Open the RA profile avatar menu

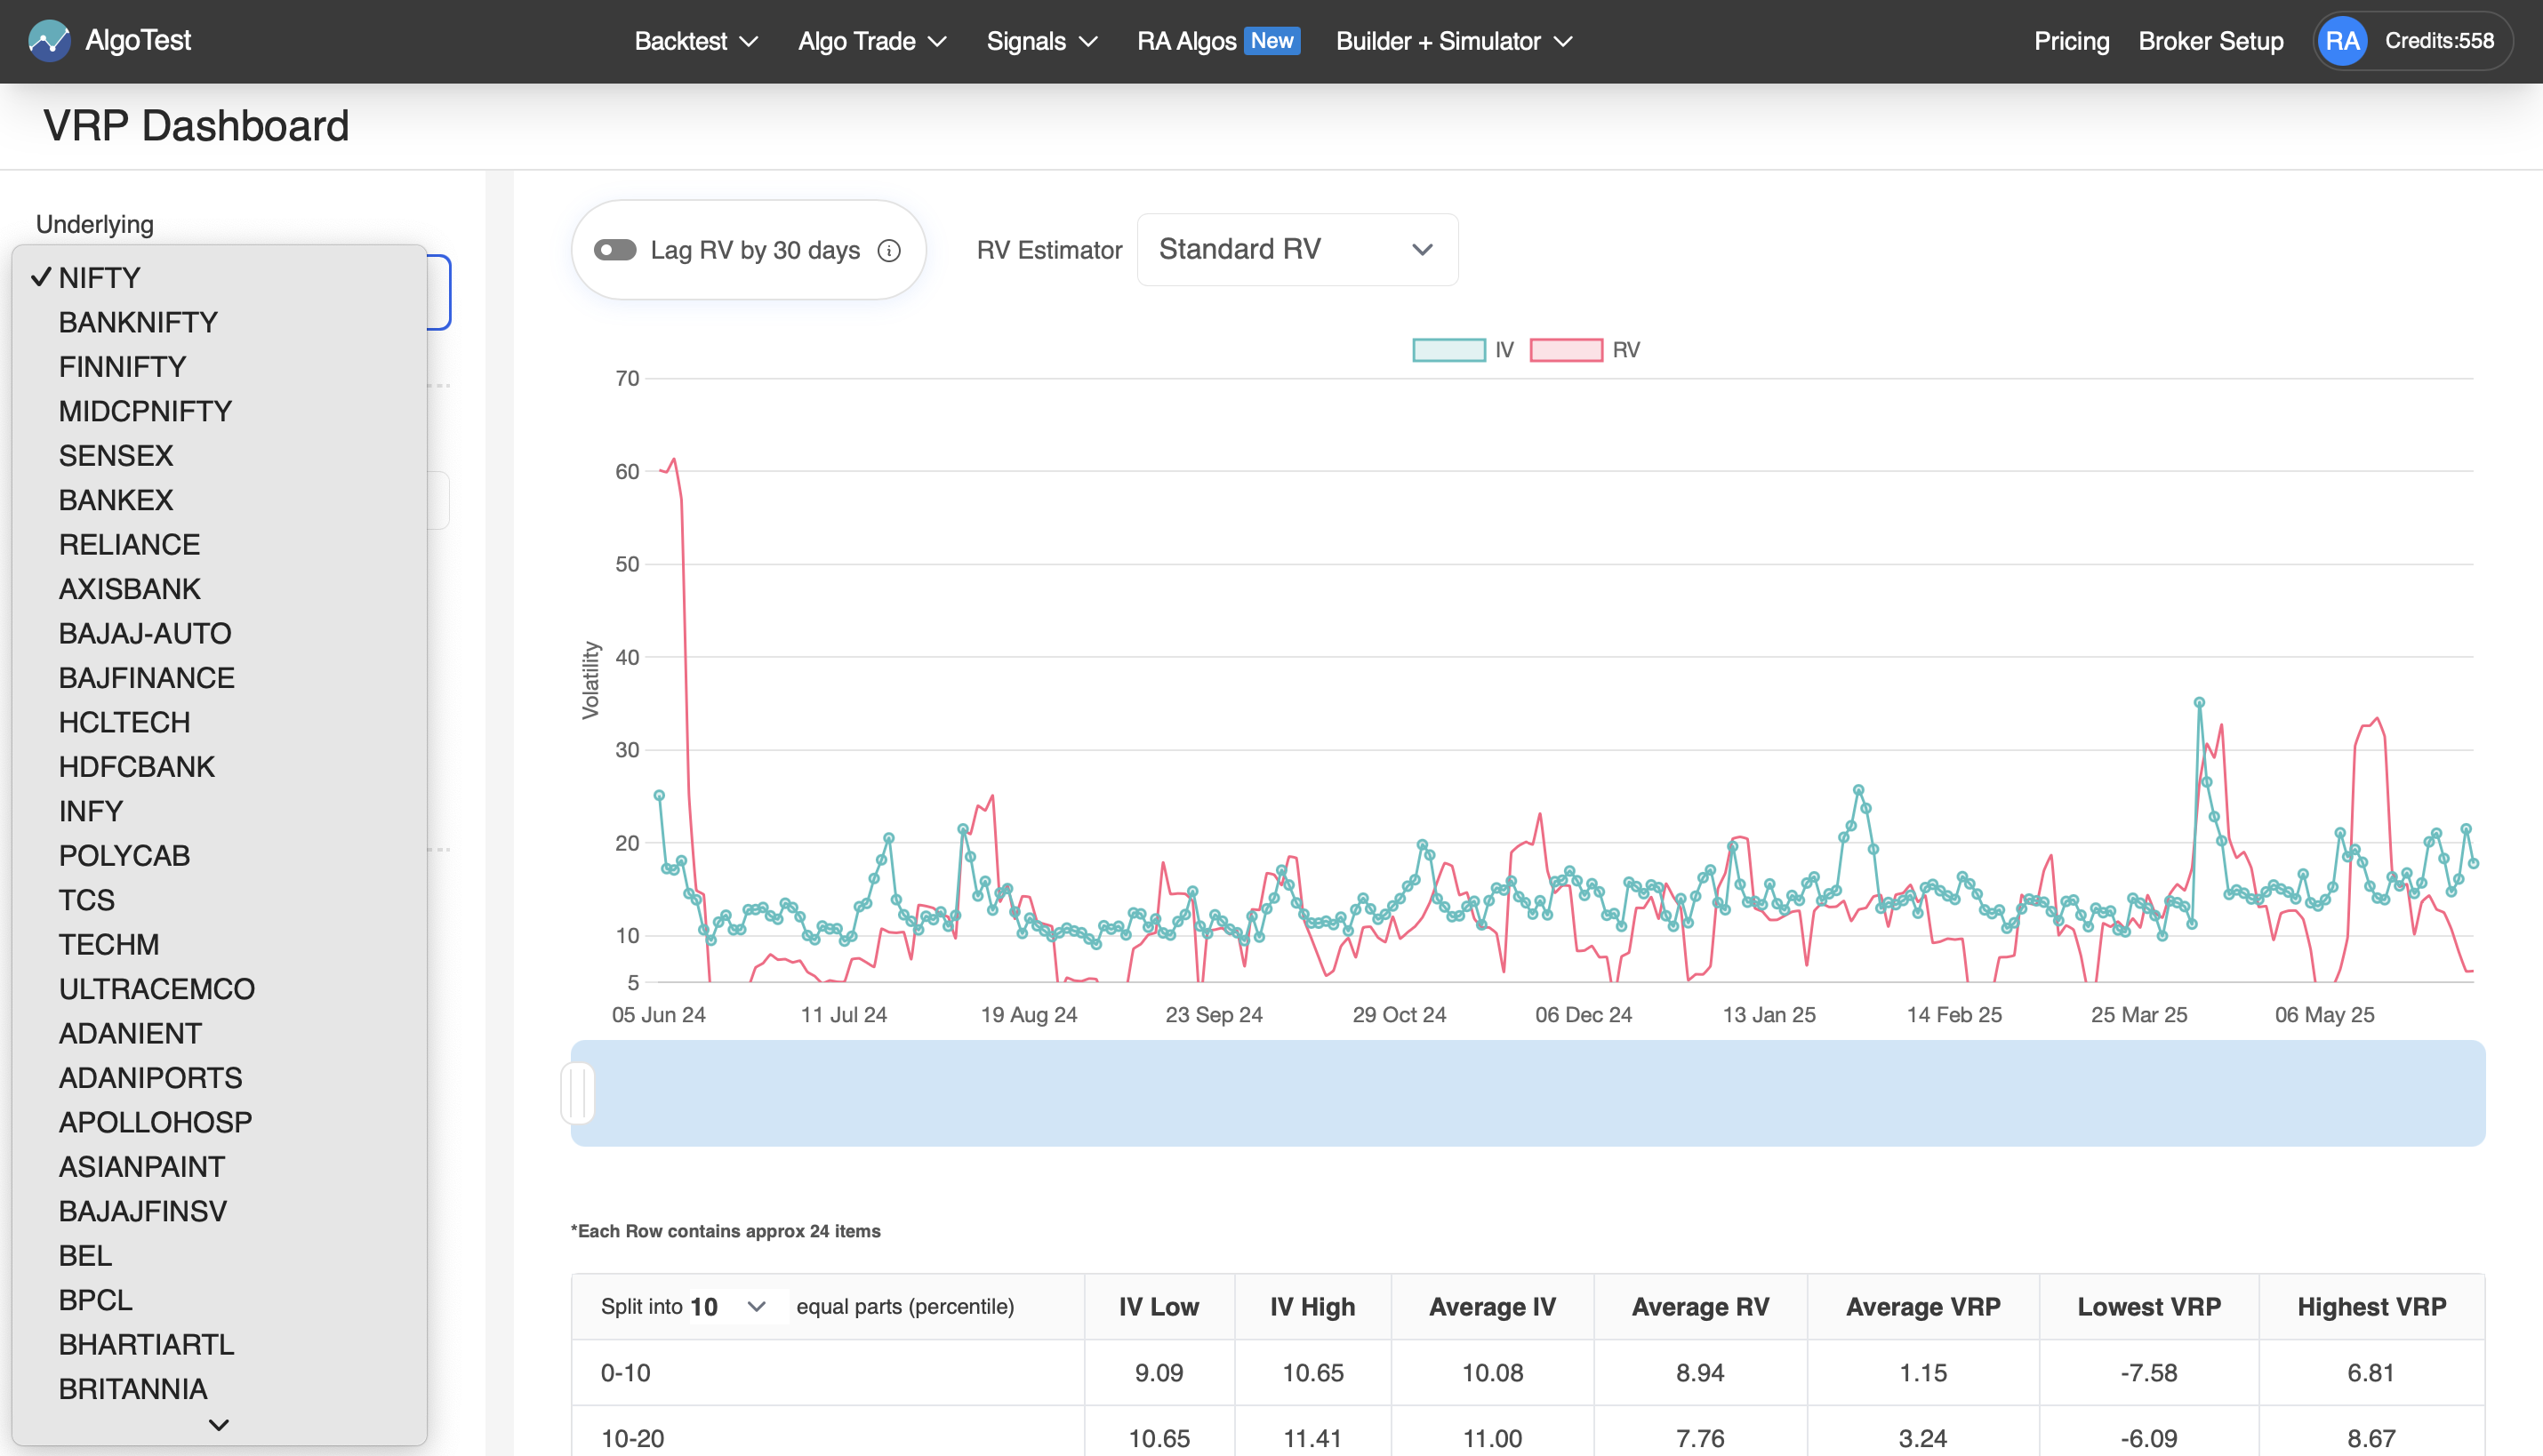pos(2342,40)
